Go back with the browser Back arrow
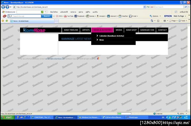 [x=3, y=7]
